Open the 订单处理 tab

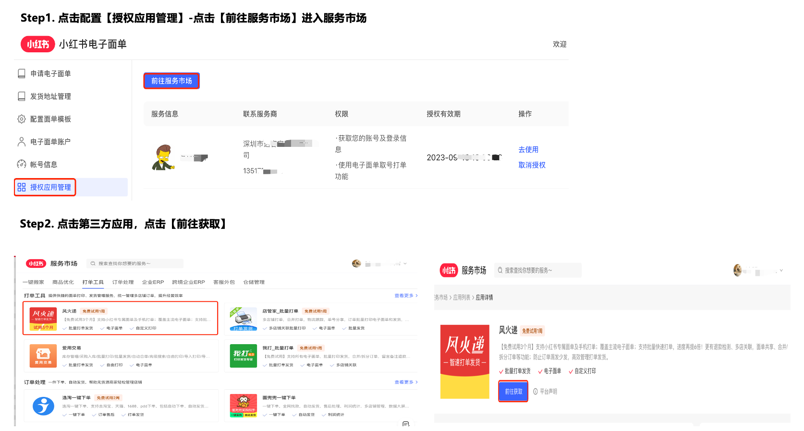tap(123, 282)
